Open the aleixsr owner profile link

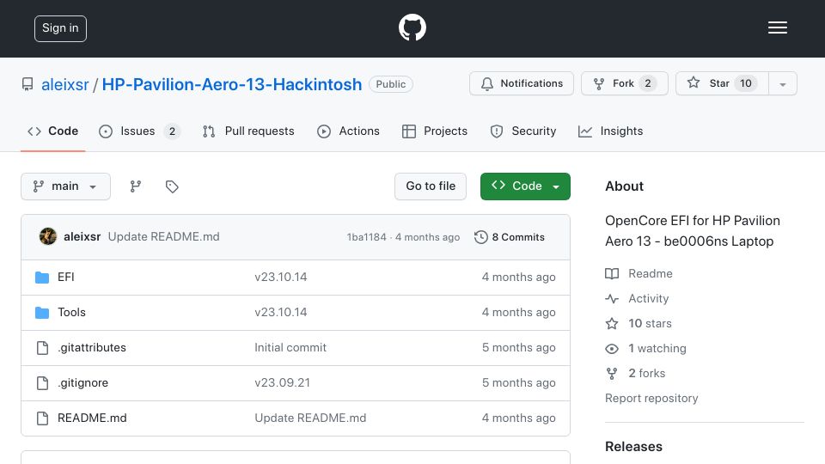click(x=65, y=85)
